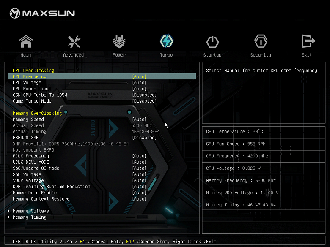The height and width of the screenshot is (247, 330).
Task: Select the Security shield icon
Action: coord(261,42)
